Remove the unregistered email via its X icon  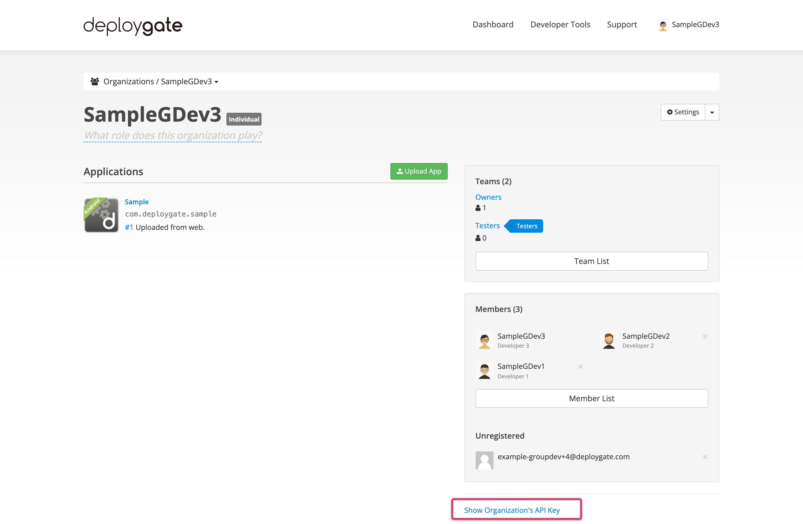[x=705, y=457]
